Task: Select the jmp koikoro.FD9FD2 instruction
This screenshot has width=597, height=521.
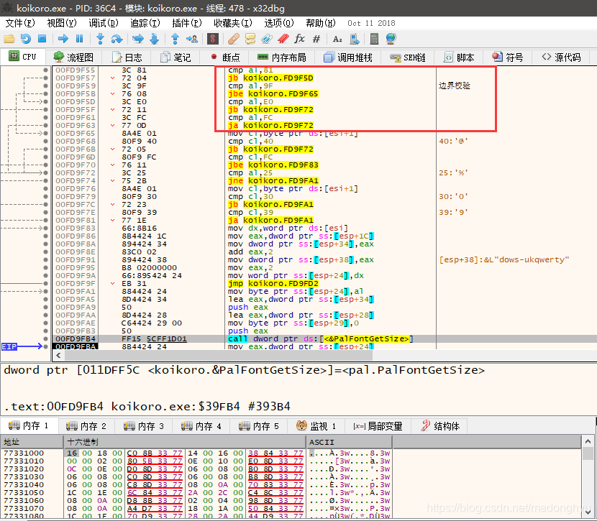Action: coord(273,283)
